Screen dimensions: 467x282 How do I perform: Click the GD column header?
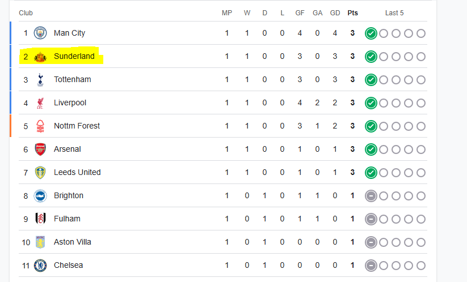335,13
